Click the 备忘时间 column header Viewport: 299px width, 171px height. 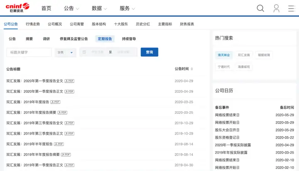(287, 107)
